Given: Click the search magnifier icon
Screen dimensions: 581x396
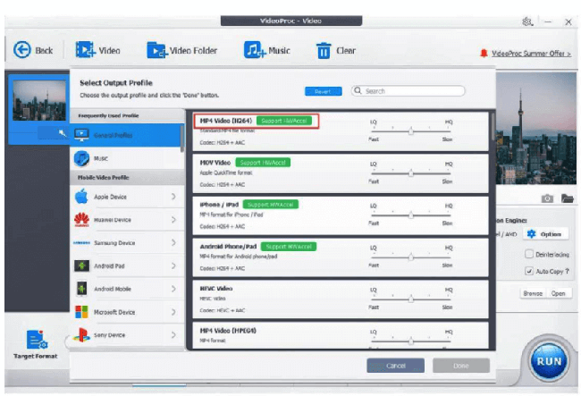Looking at the screenshot, I should click(358, 90).
